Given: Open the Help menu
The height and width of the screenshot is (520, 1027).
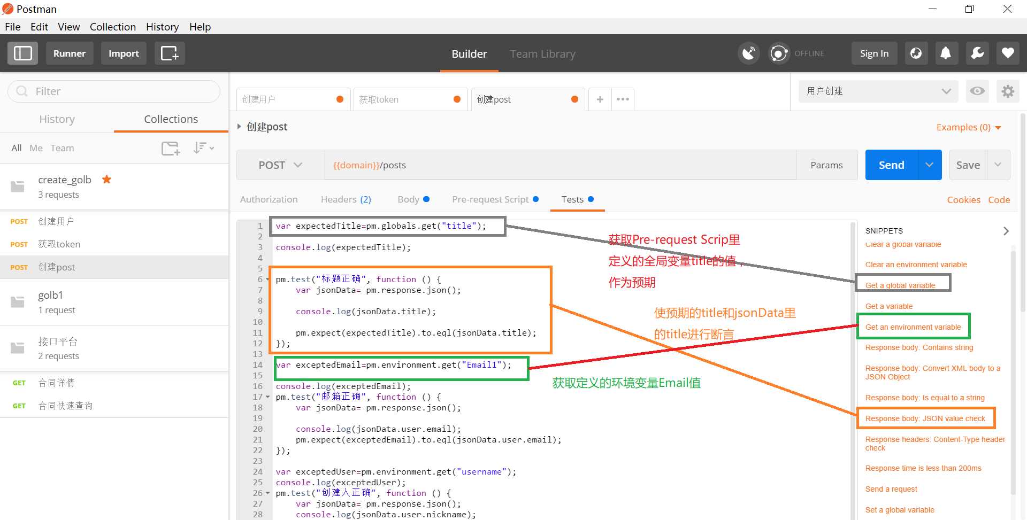Looking at the screenshot, I should 200,27.
